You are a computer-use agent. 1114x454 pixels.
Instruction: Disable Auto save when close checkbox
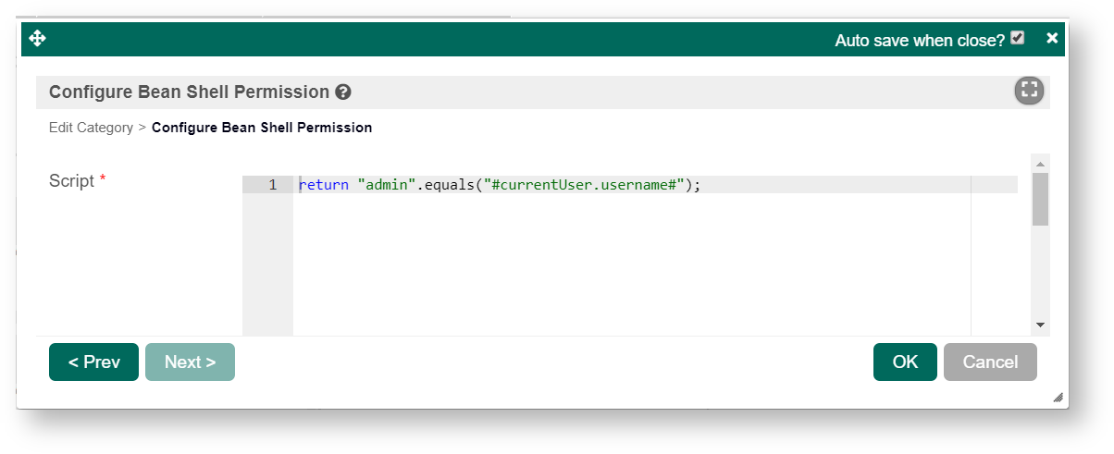tap(1018, 39)
